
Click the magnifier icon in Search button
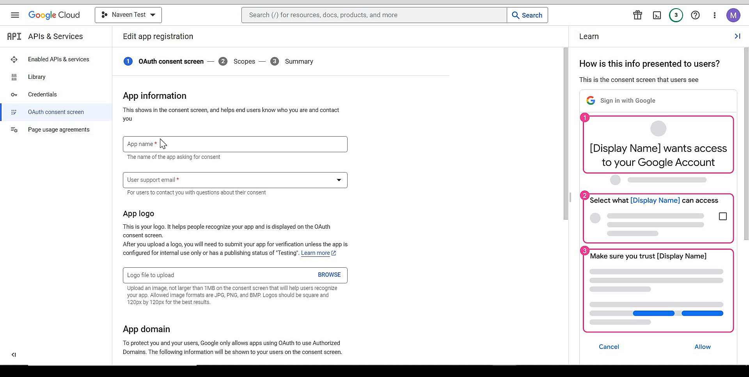point(515,15)
